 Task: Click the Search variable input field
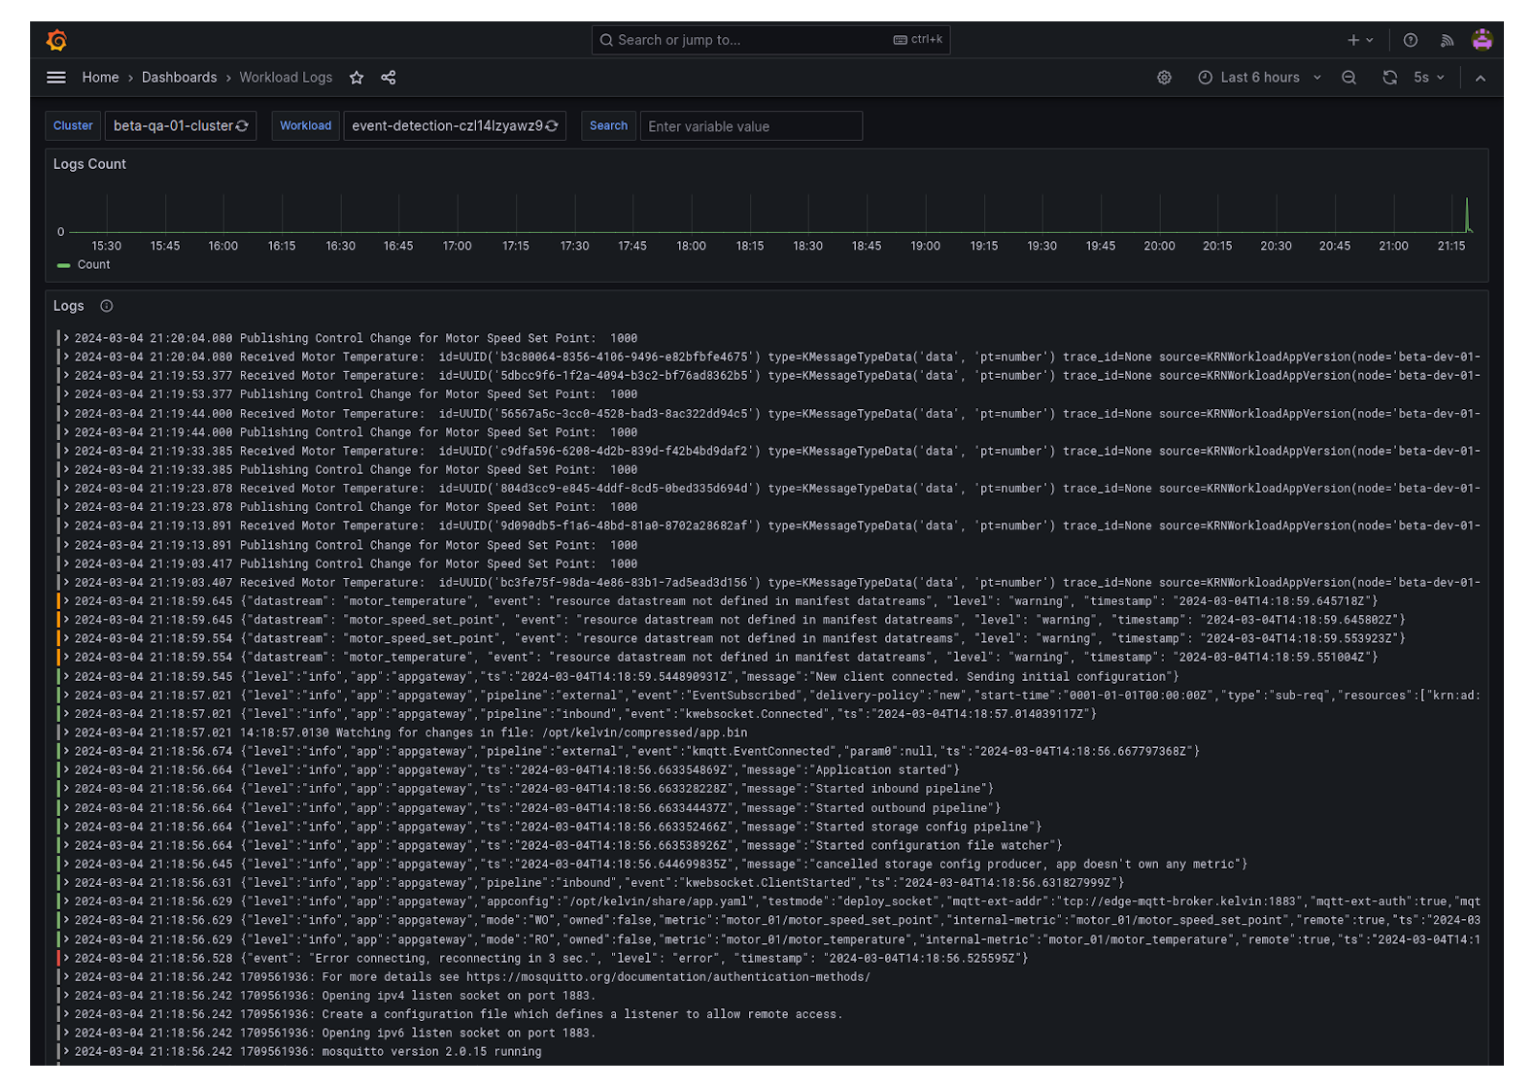[x=750, y=126]
